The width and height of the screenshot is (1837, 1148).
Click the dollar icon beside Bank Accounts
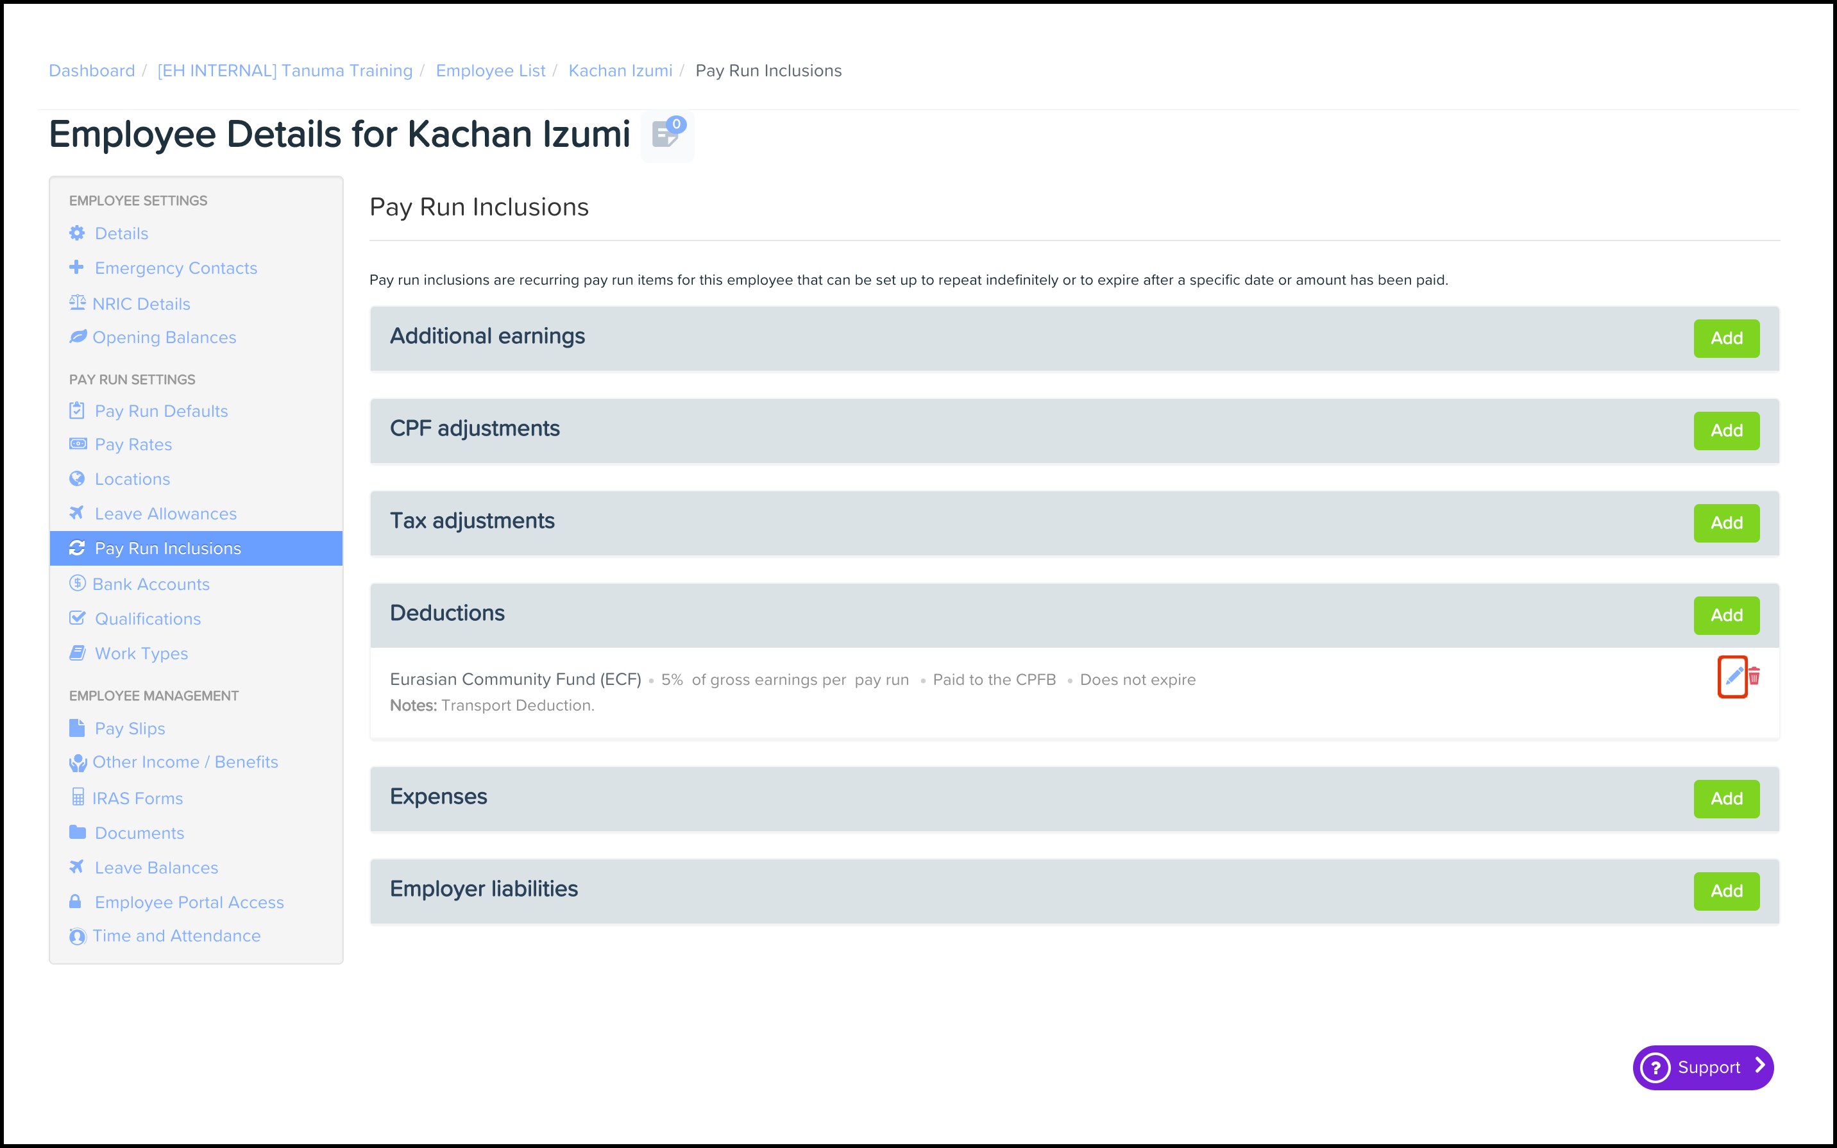77,583
